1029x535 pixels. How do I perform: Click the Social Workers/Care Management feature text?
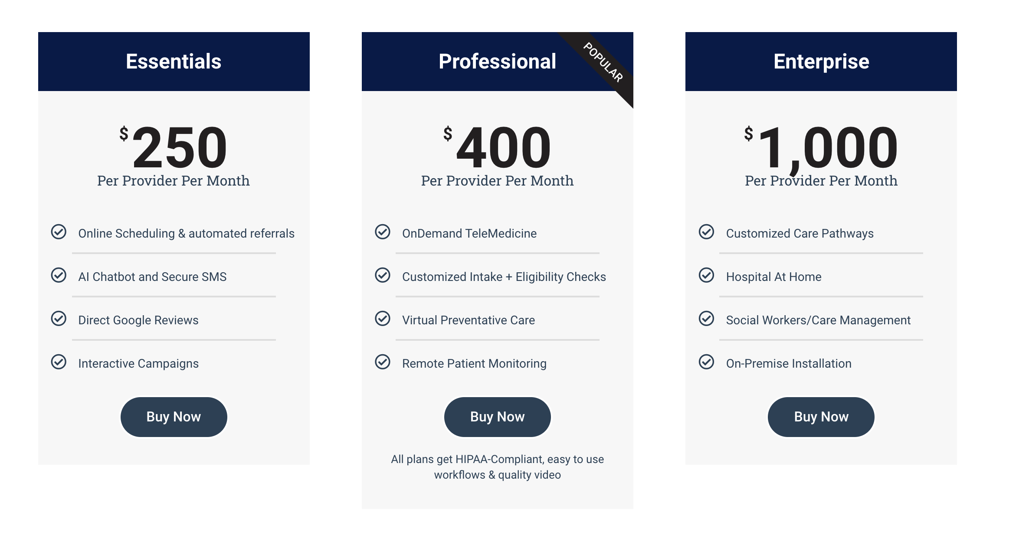coord(818,320)
